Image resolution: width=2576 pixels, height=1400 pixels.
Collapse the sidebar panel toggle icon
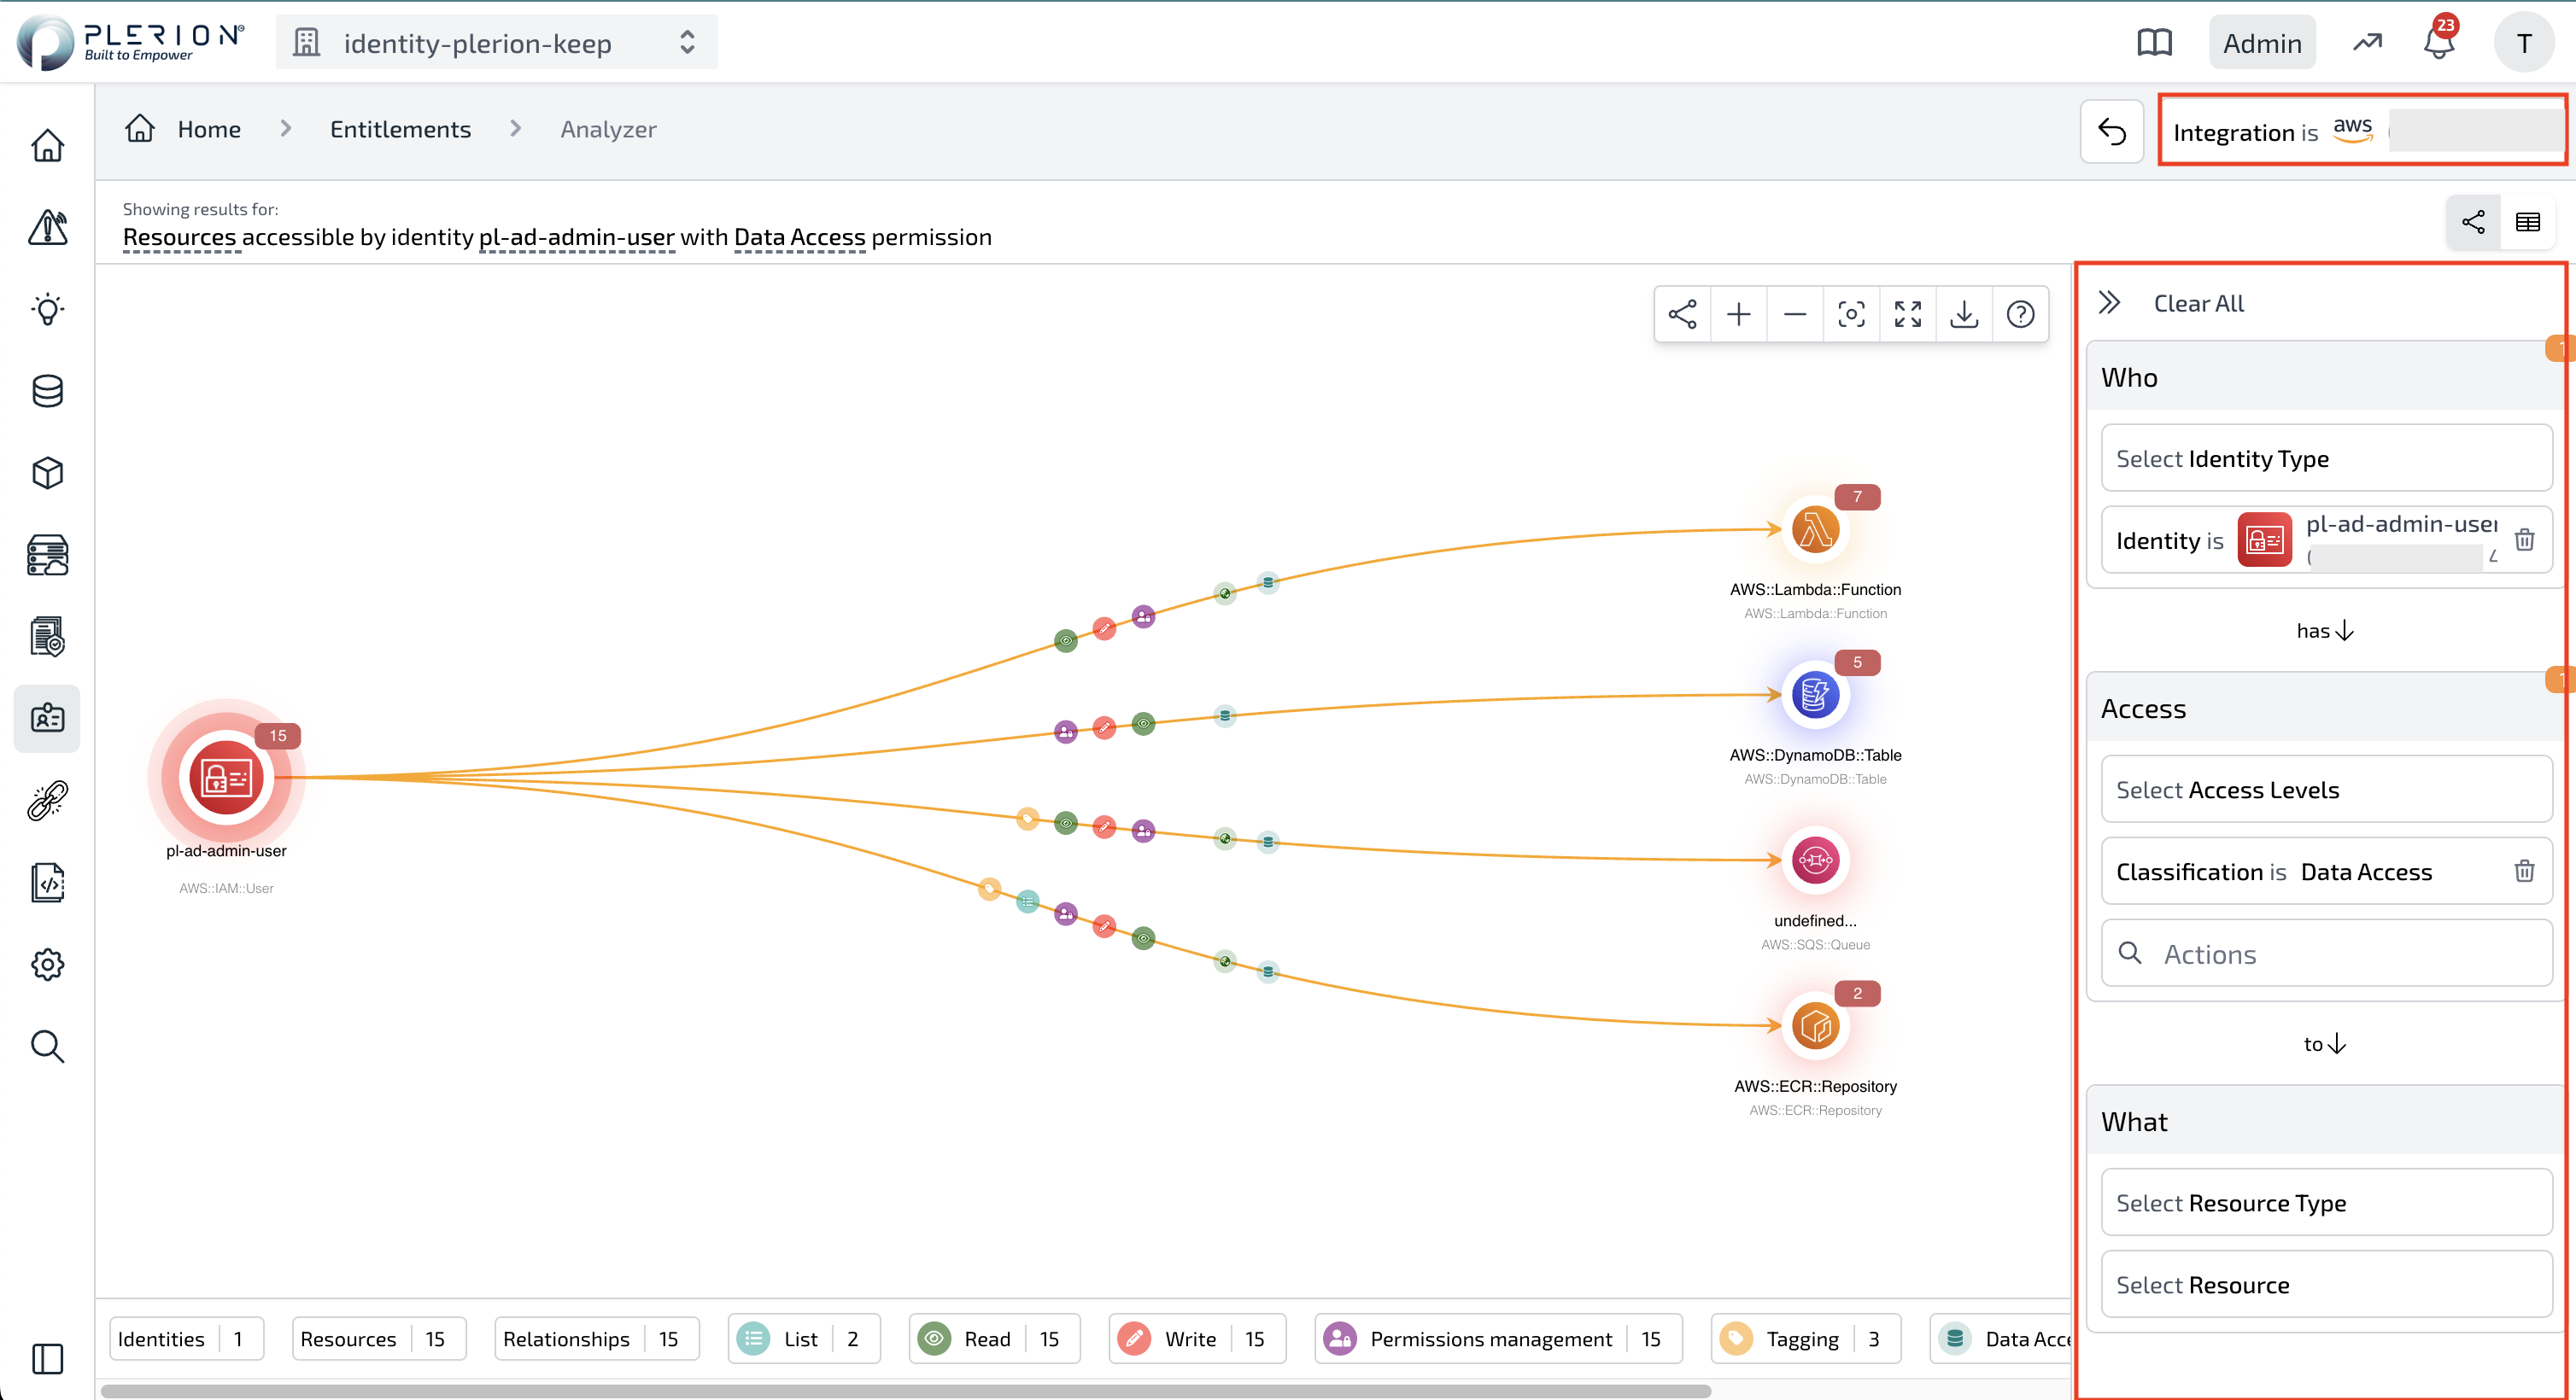47,1359
